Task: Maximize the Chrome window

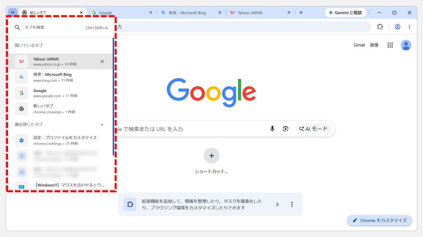Action: pyautogui.click(x=394, y=13)
